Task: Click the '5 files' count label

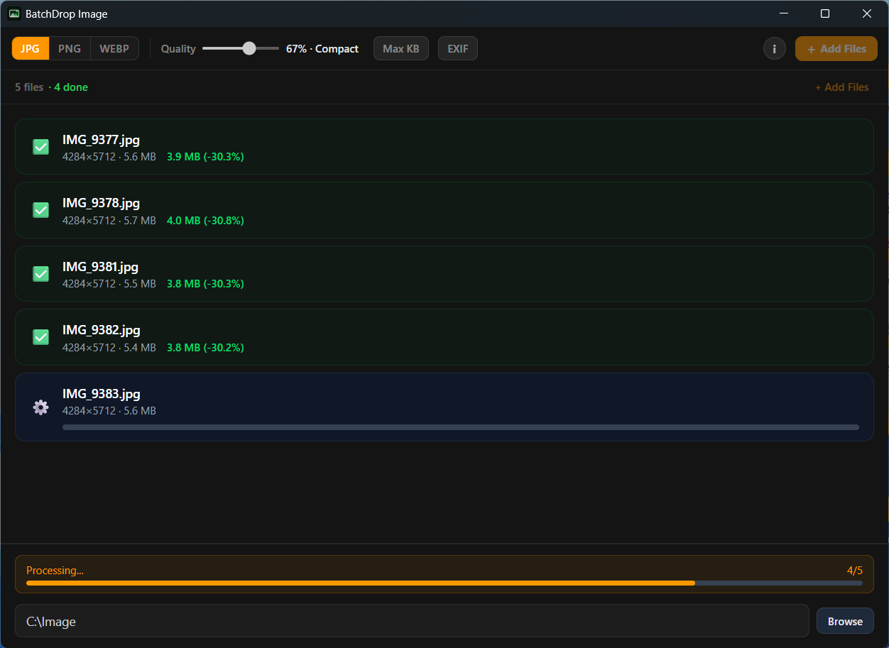Action: (x=29, y=87)
